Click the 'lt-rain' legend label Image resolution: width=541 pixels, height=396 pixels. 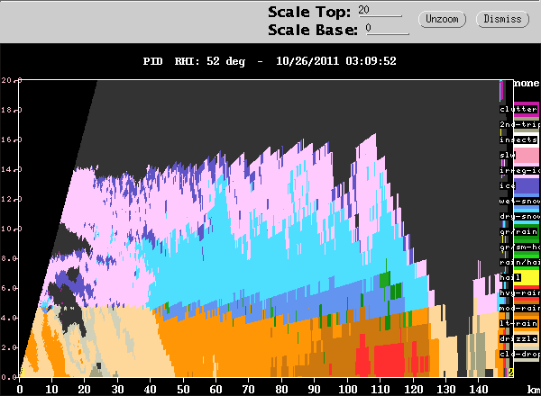pyautogui.click(x=518, y=323)
